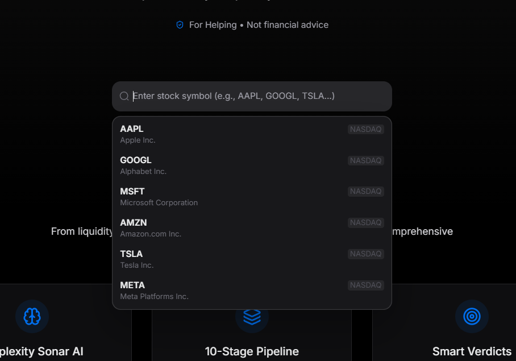The height and width of the screenshot is (361, 516).
Task: Click the Smart Verdicts heading
Action: (x=472, y=351)
